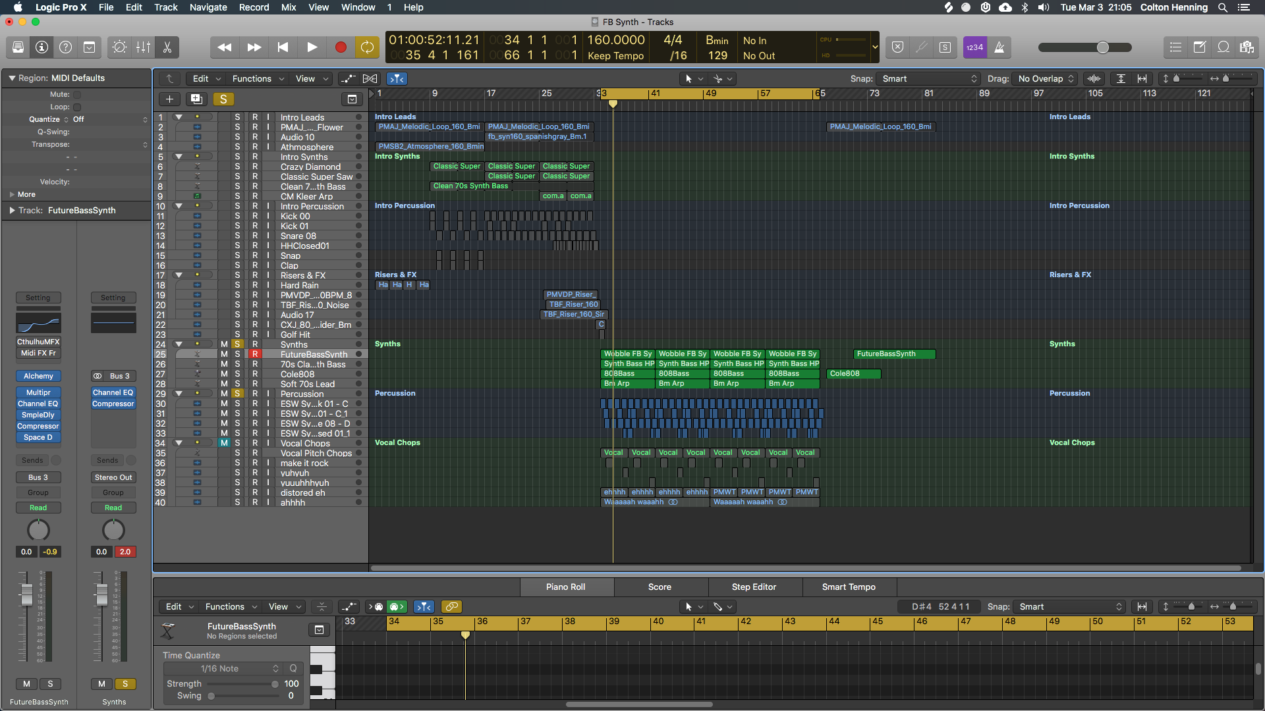Open the Record menu in menu bar
1265x711 pixels.
click(x=254, y=7)
